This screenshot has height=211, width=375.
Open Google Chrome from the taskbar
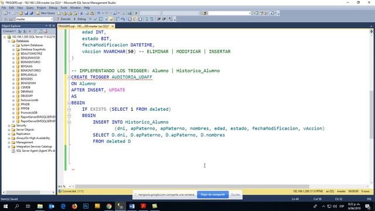pos(109,206)
